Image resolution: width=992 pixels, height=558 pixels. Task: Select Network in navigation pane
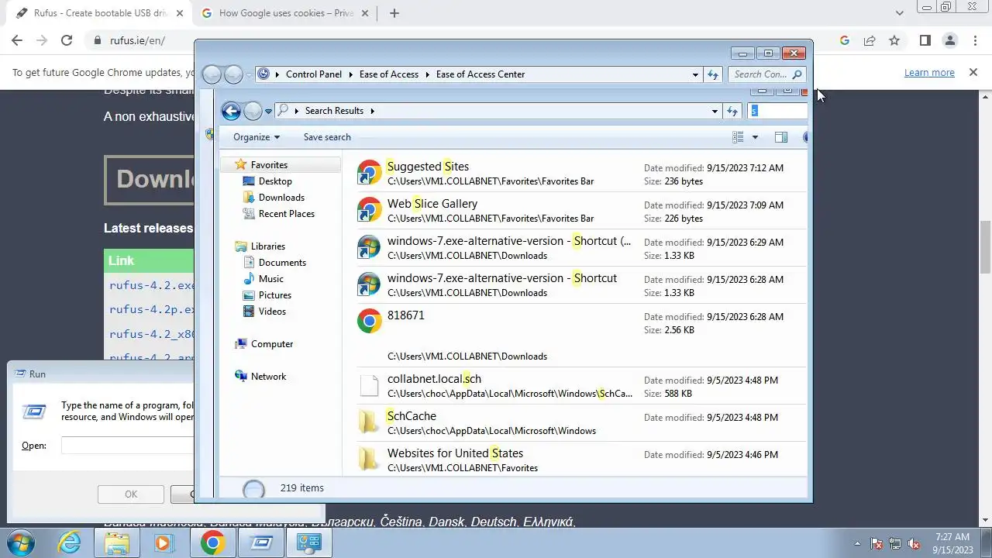pyautogui.click(x=268, y=377)
